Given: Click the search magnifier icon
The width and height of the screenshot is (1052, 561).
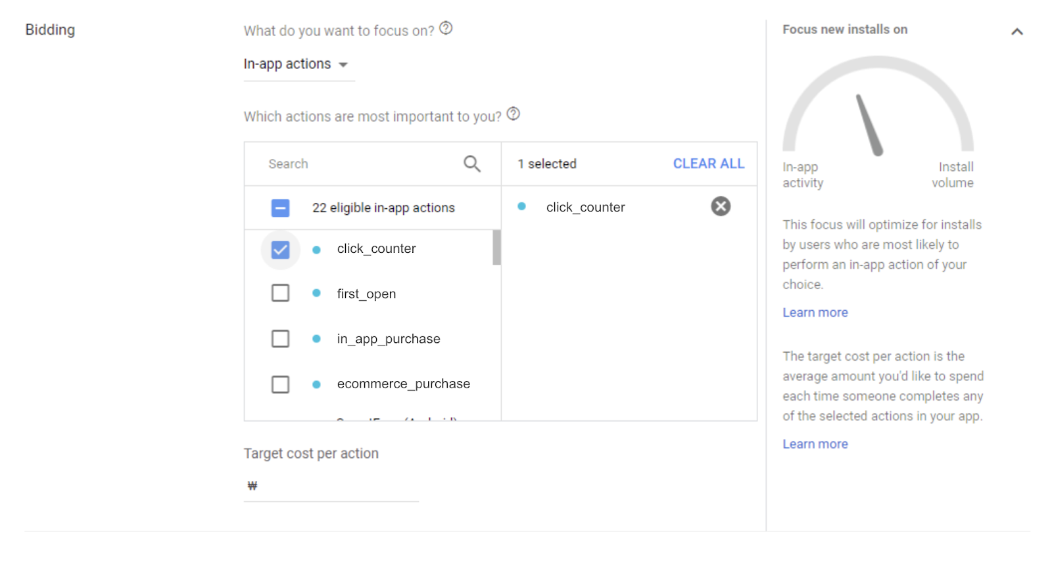Looking at the screenshot, I should (471, 164).
